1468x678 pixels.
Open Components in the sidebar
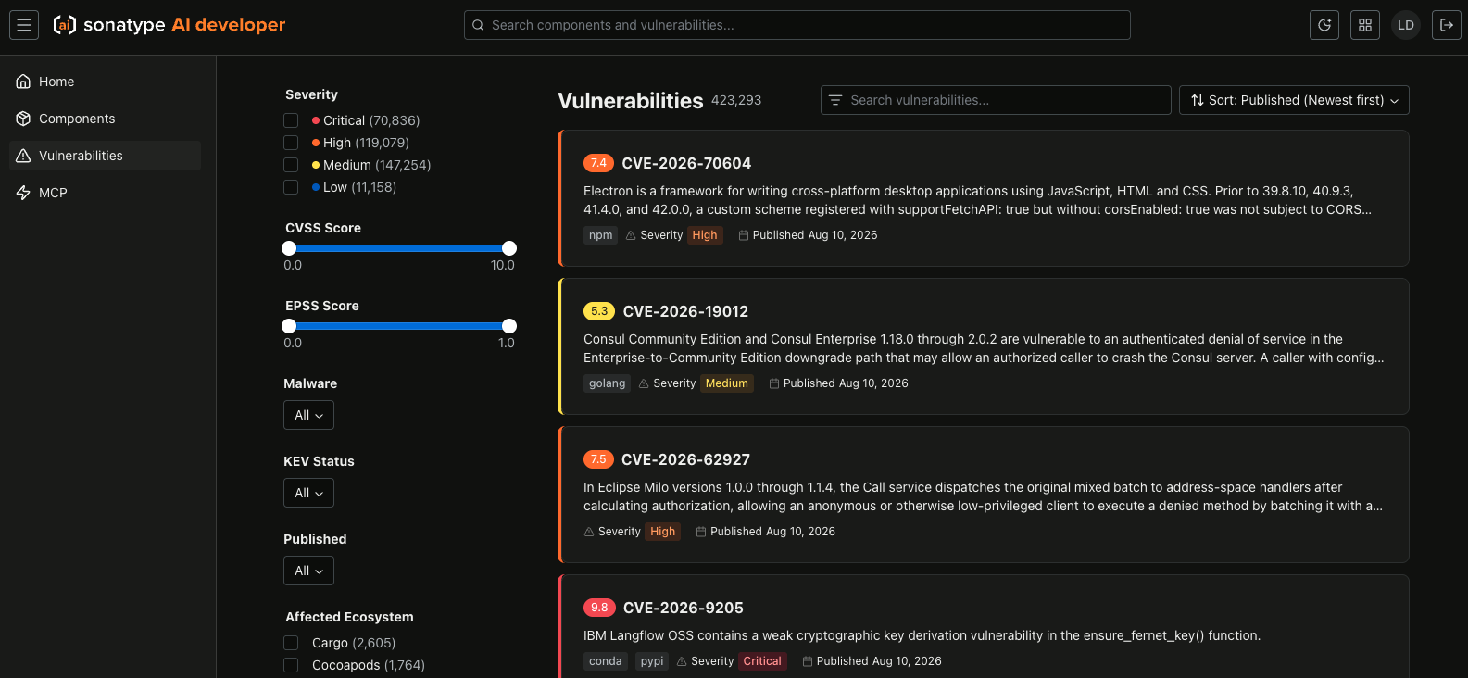[x=105, y=119]
